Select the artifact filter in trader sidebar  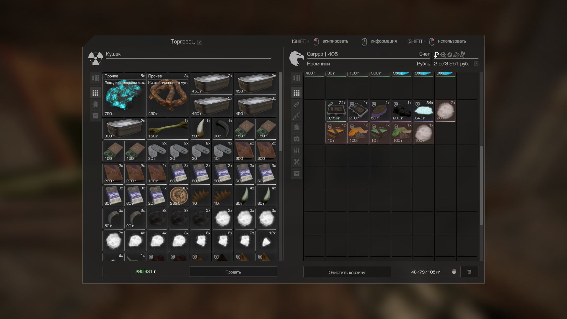point(95,104)
